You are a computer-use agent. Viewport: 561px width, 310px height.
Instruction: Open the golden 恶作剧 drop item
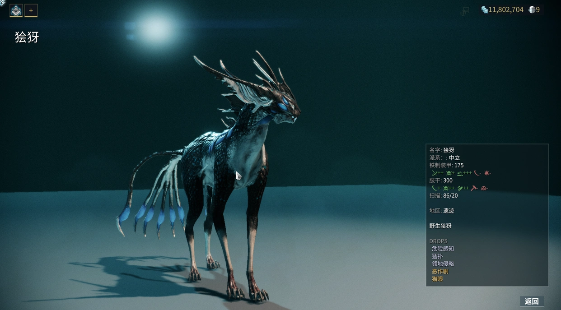coord(440,272)
